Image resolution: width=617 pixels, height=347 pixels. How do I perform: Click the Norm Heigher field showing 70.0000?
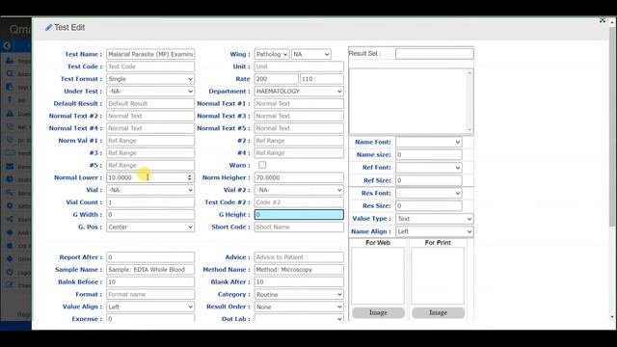click(x=299, y=177)
